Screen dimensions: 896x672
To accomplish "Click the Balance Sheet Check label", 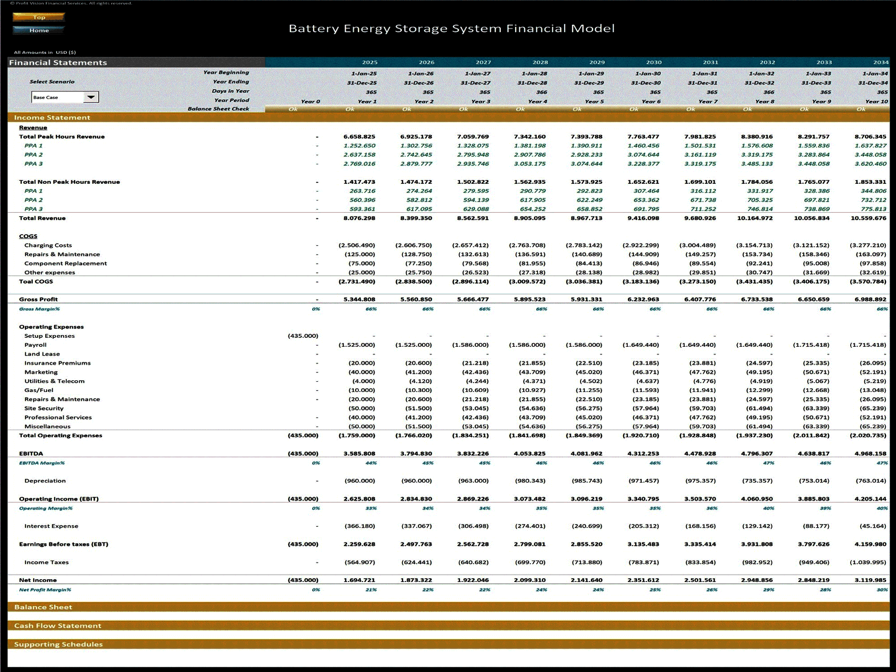I will tap(218, 109).
